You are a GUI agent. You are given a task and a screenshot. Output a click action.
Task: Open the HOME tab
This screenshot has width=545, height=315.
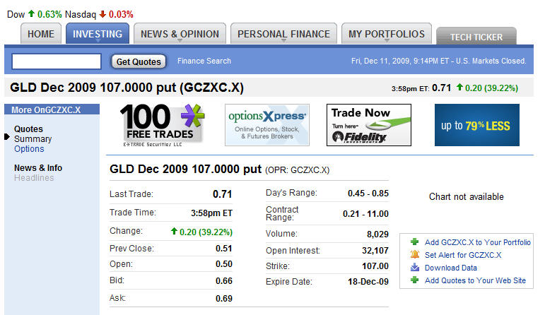[41, 34]
